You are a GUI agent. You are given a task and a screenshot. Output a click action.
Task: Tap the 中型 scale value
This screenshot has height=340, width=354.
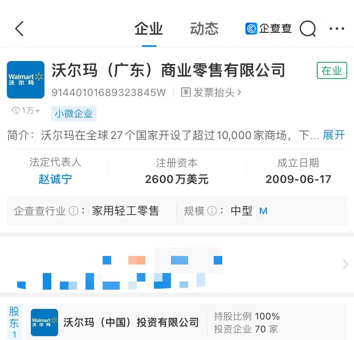(241, 211)
